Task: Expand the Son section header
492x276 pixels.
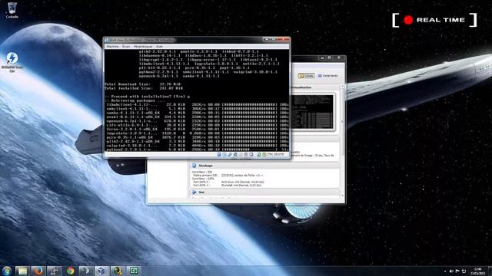Action: [264, 192]
